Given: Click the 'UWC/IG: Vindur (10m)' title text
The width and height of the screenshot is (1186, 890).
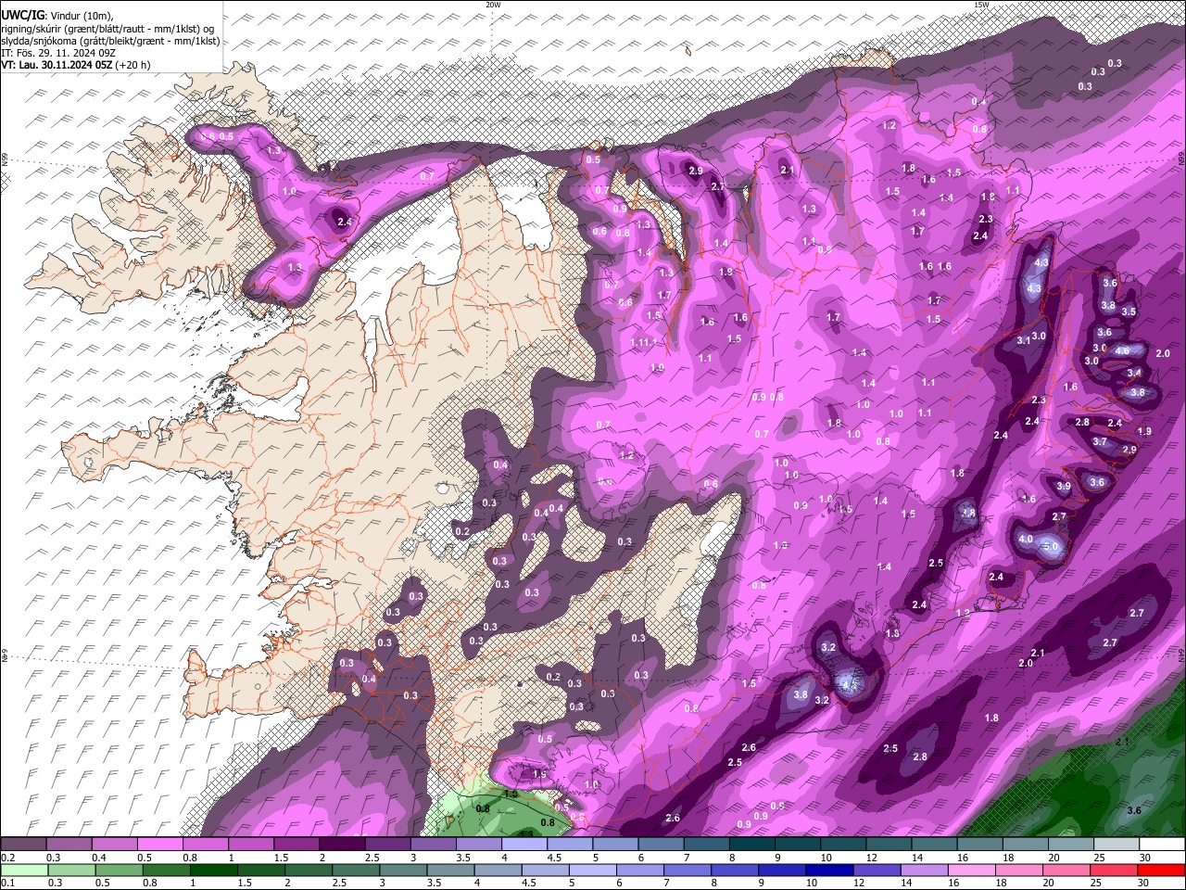Looking at the screenshot, I should (57, 16).
